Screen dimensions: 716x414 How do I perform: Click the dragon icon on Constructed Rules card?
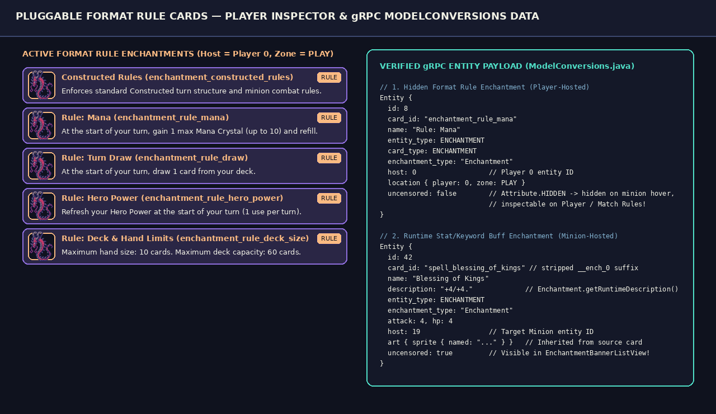pos(41,86)
